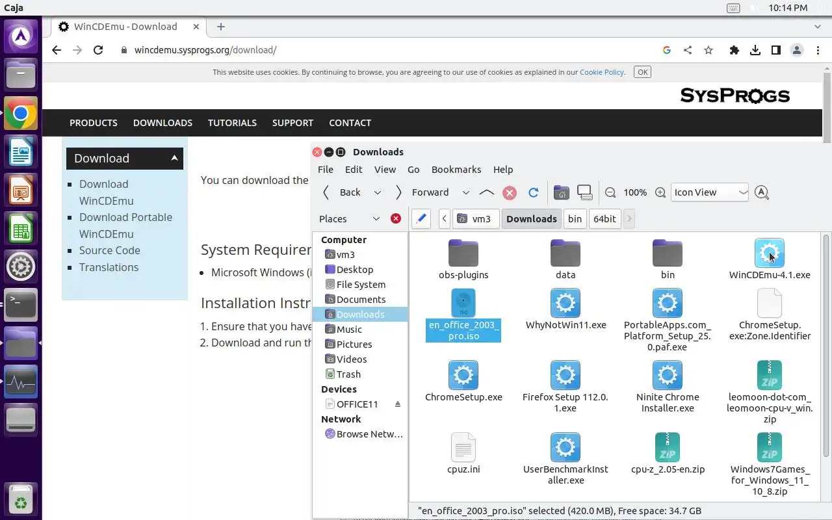Viewport: 832px width, 520px height.
Task: Select Pictures in the sidebar
Action: click(359, 344)
